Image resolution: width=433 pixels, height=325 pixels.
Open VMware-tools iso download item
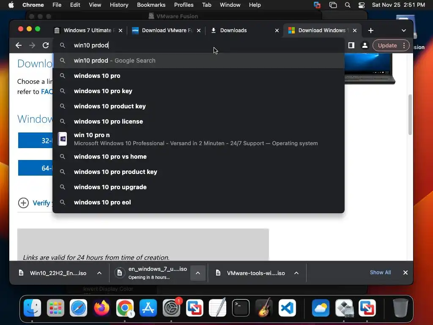click(x=250, y=273)
